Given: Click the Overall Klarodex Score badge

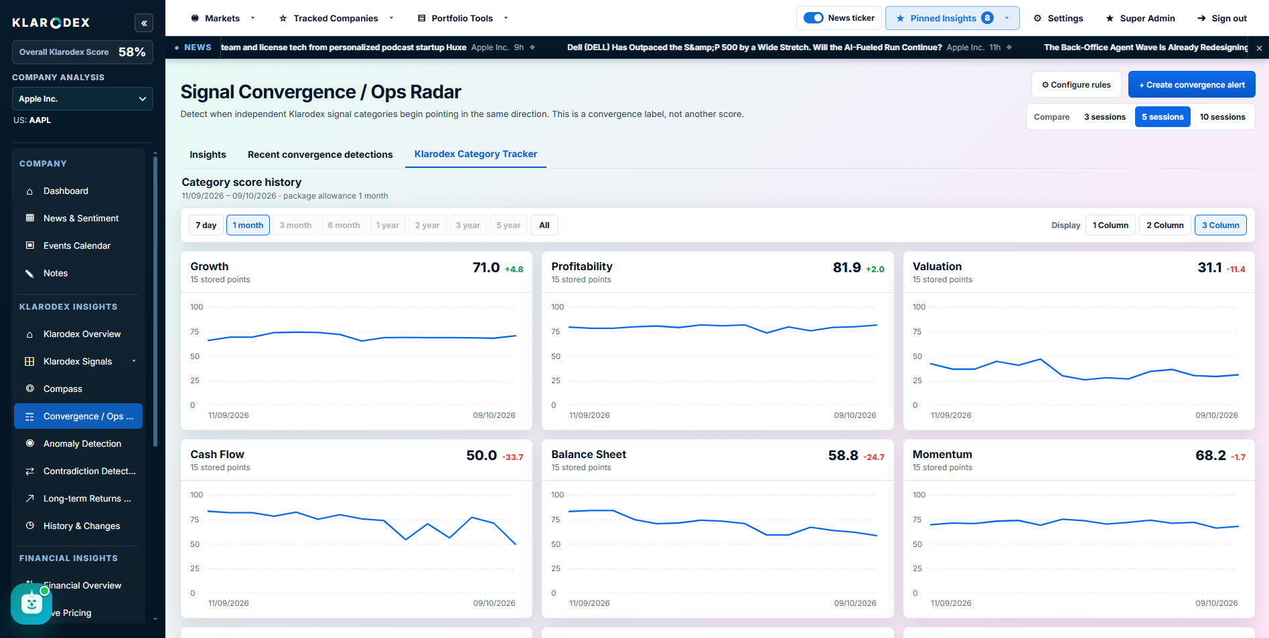Looking at the screenshot, I should click(x=82, y=52).
